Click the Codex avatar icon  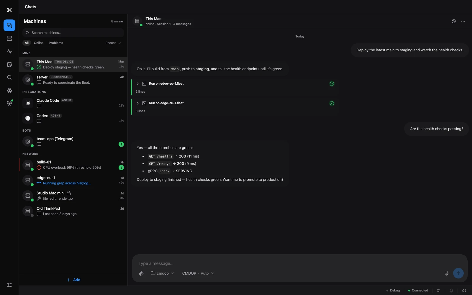click(28, 118)
